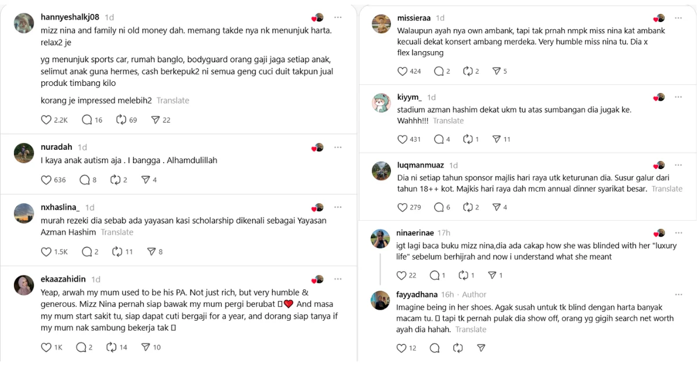Share kiyym_'s stadium comment via send icon
Viewport: 697px width, 366px height.
[x=497, y=139]
